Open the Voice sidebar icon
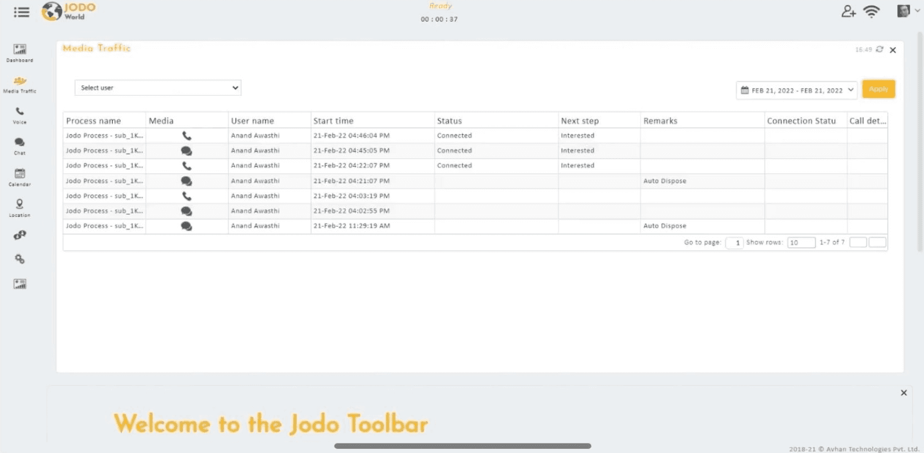 [x=20, y=115]
